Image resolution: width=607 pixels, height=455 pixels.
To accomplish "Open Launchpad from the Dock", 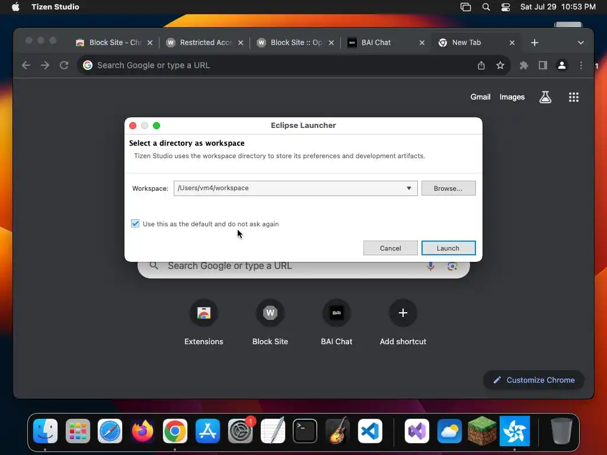I will click(78, 431).
